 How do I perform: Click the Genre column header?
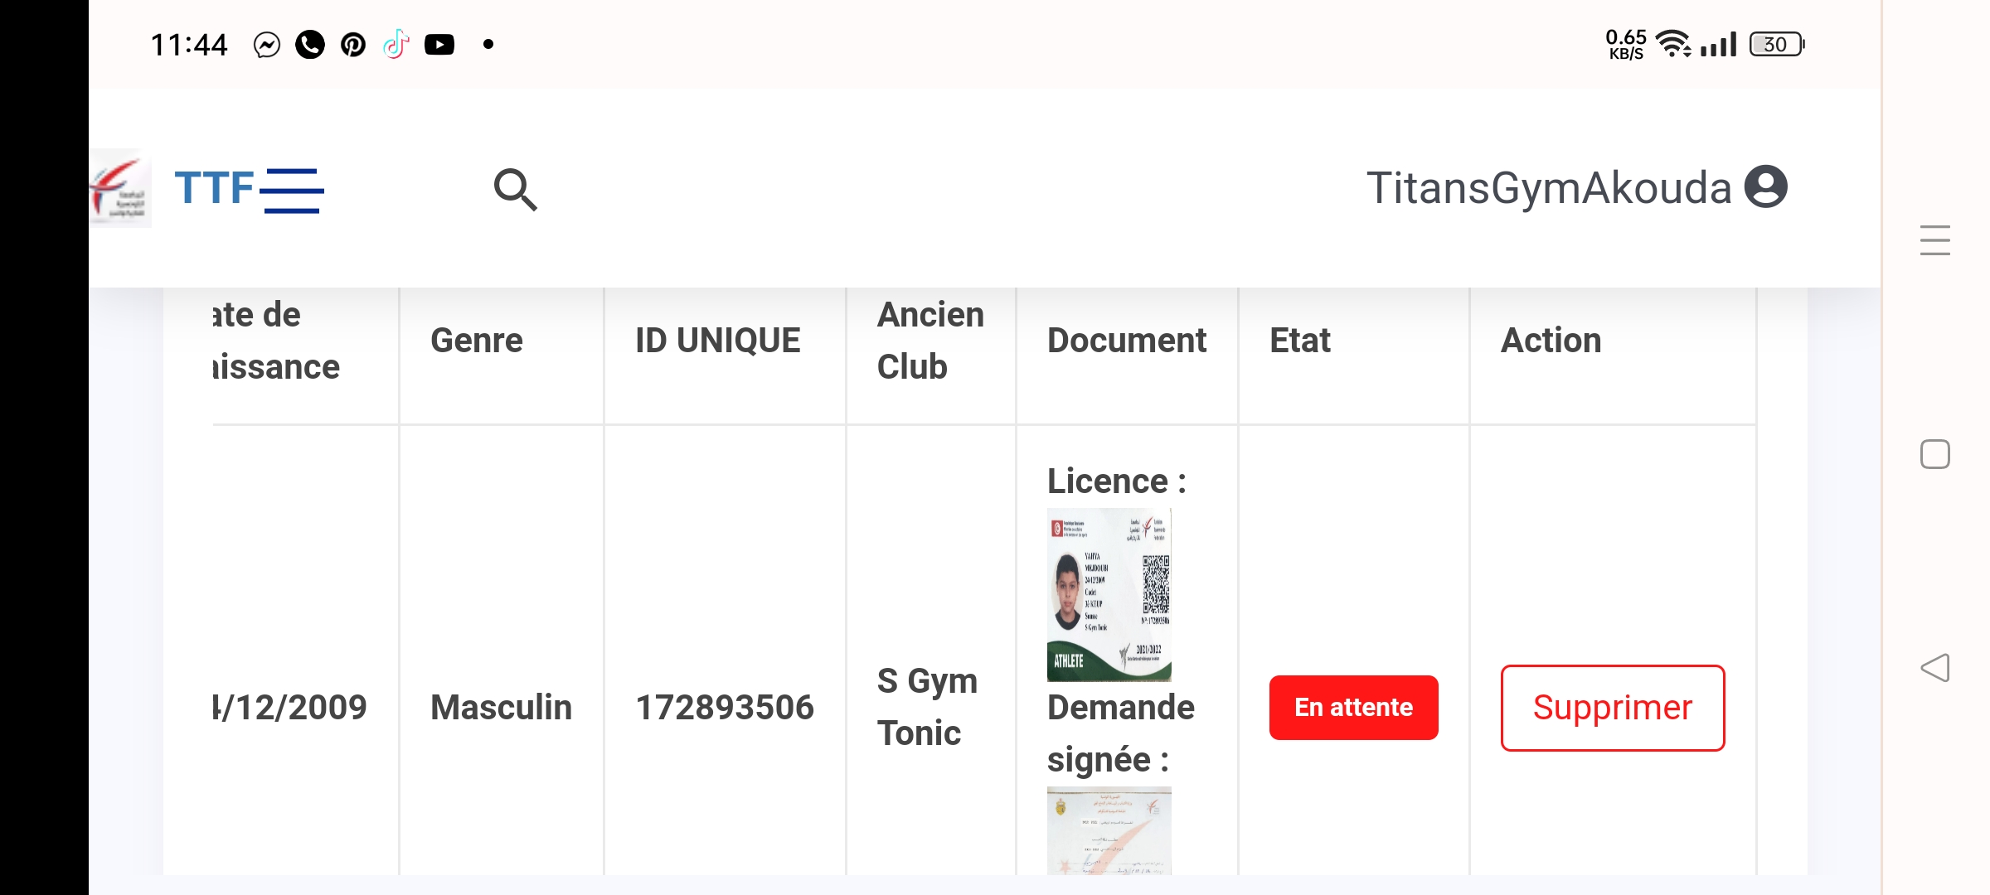(477, 341)
